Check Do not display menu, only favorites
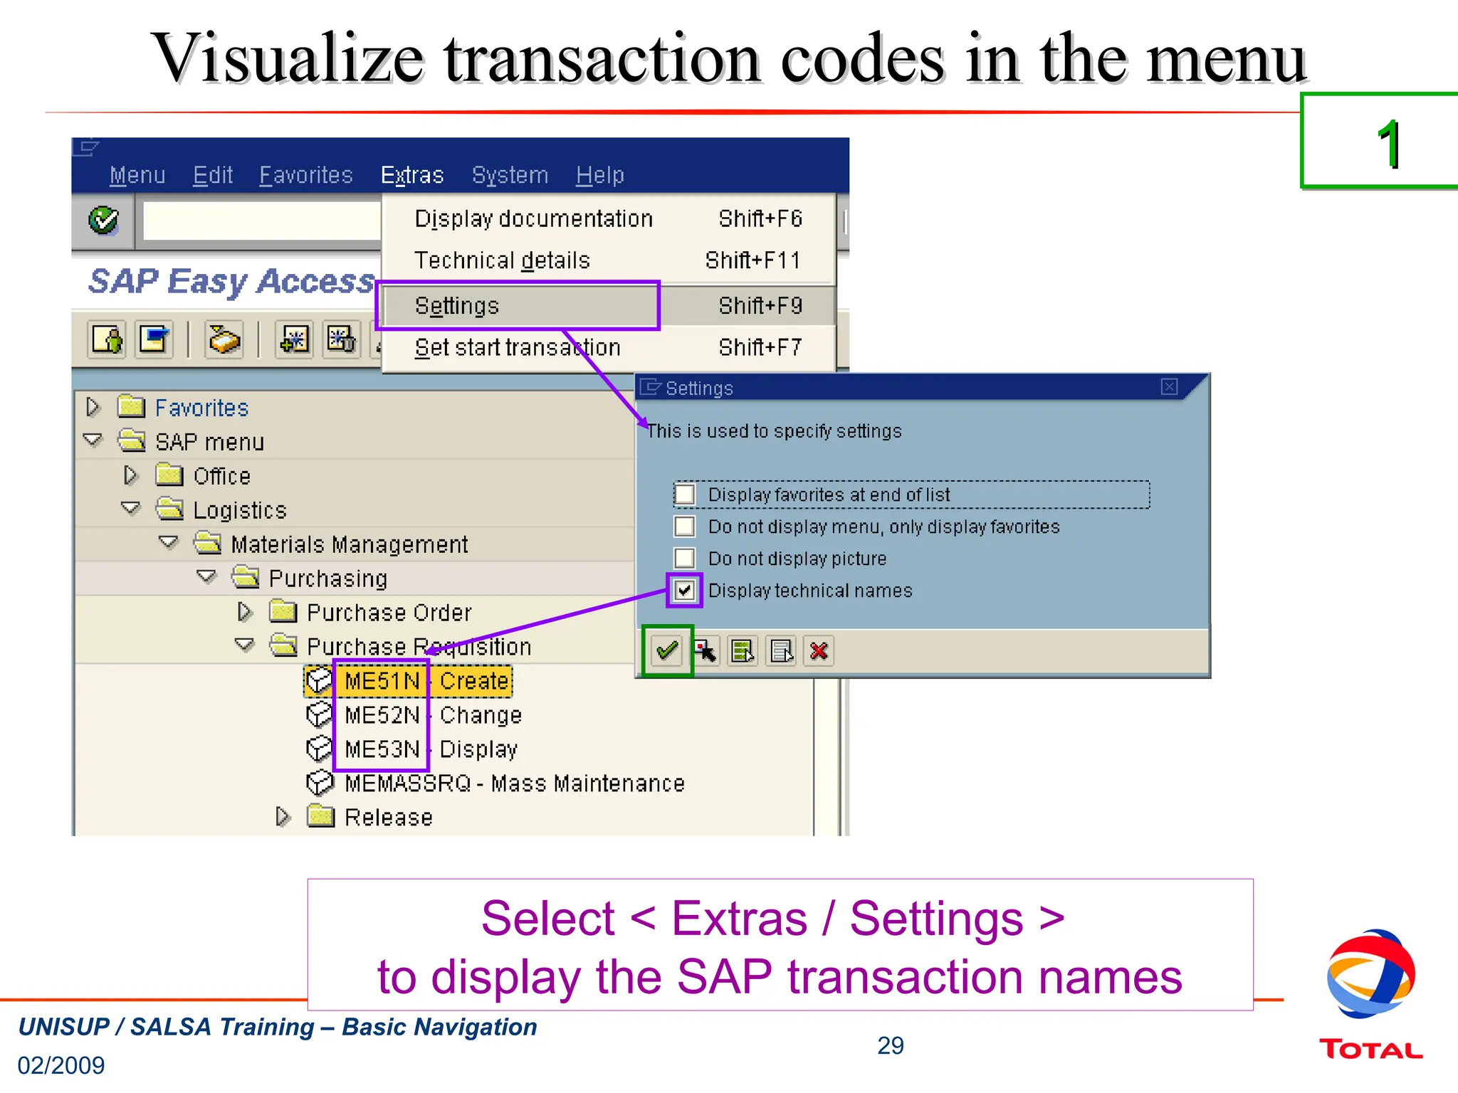Image resolution: width=1458 pixels, height=1093 pixels. [684, 527]
